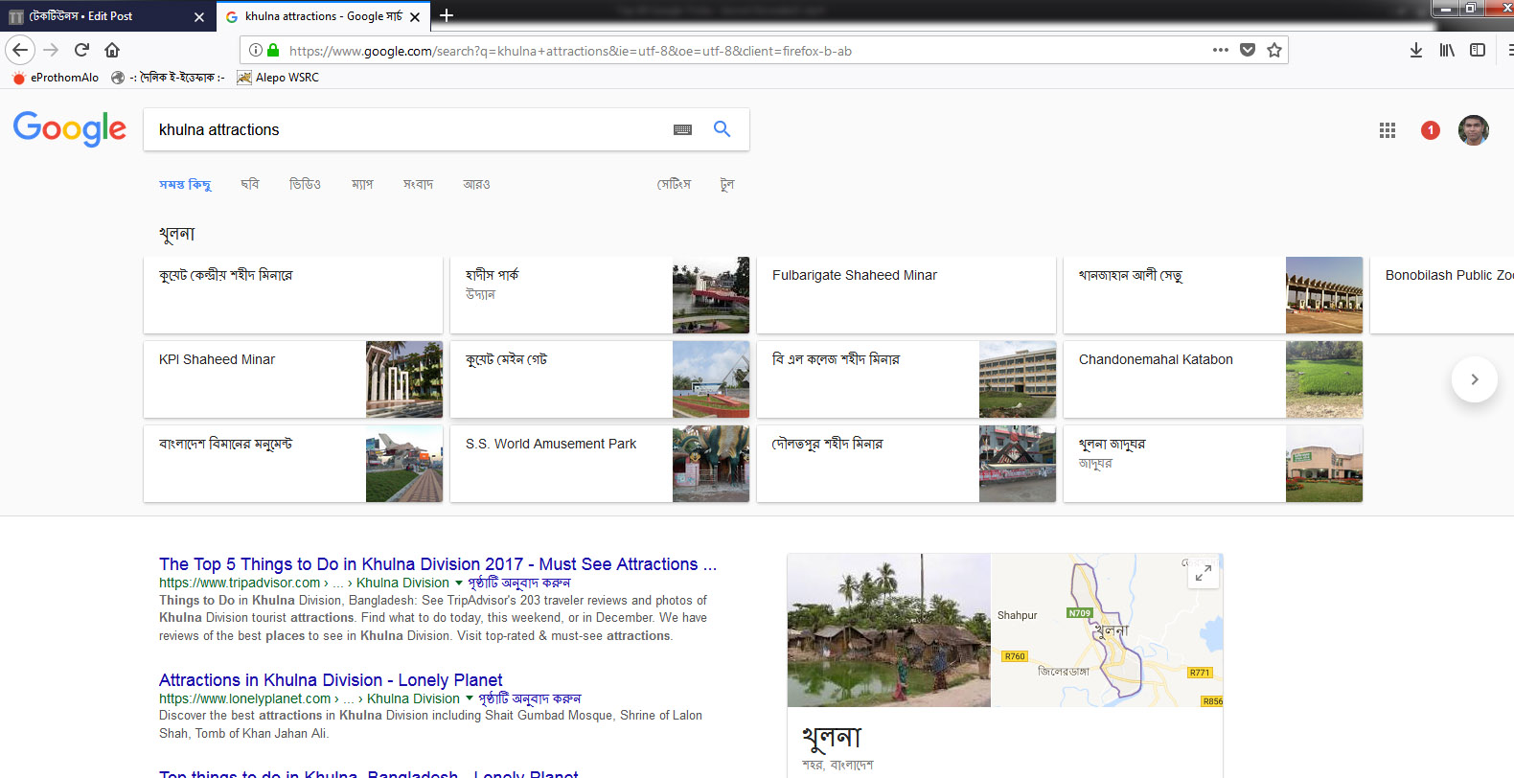Open the হাদীস পার্ক attraction card

(600, 295)
